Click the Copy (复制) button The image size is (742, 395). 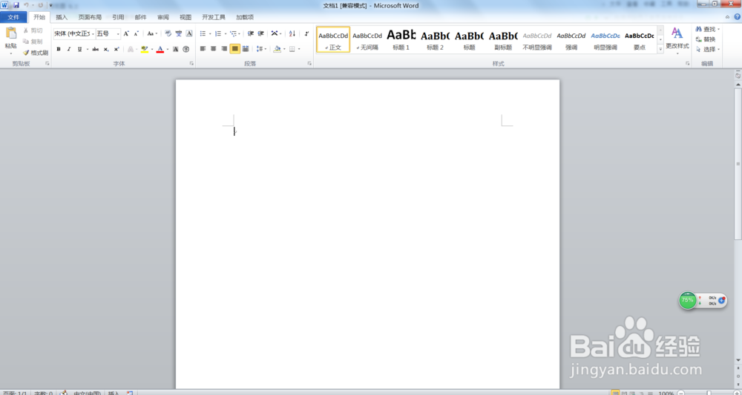(x=33, y=41)
